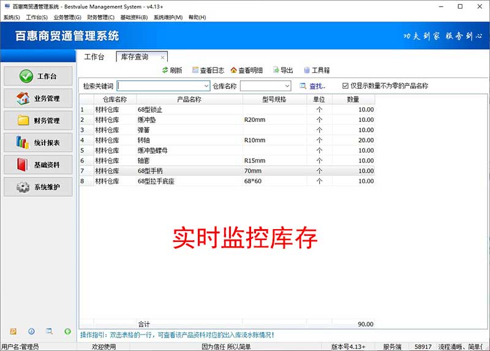Click the 68*60 specification cell
This screenshot has height=351, width=490.
pyautogui.click(x=274, y=181)
